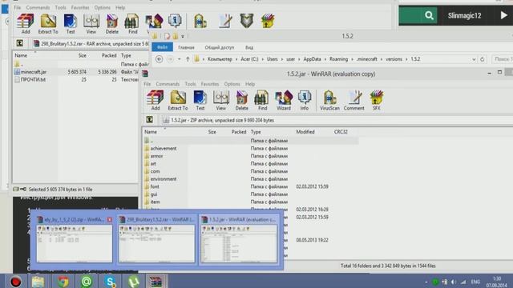Open the Options menu in the 1.5.2.jar window
Screen dimensions: 513x288
point(232,84)
